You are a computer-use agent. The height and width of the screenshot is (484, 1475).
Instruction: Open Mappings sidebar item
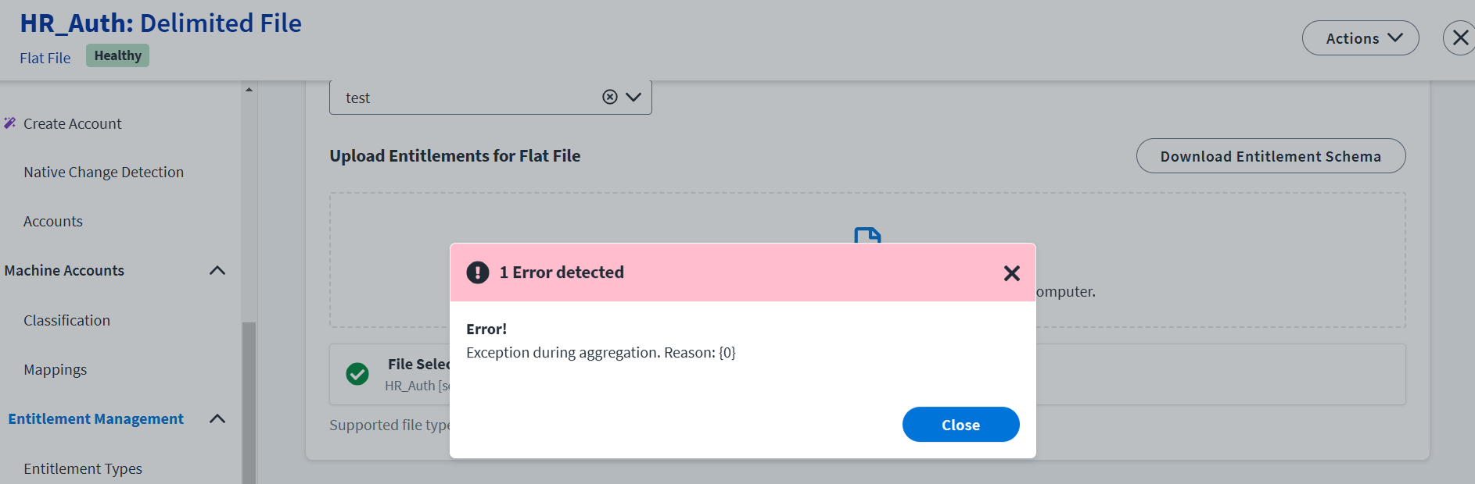point(55,369)
